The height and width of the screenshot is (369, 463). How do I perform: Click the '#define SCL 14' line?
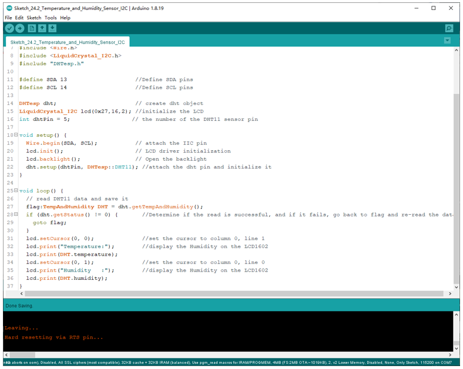[43, 87]
